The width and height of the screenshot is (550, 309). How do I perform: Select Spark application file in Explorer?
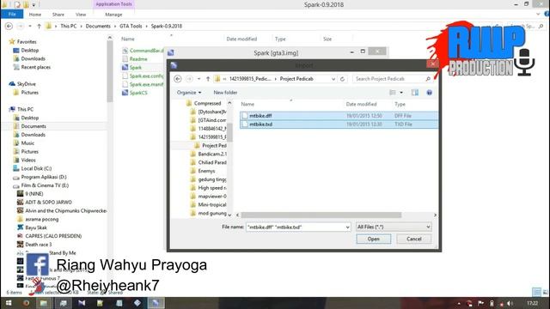pyautogui.click(x=136, y=68)
